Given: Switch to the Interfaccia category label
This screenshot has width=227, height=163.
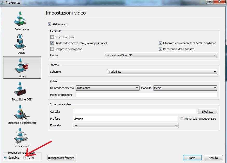Looking at the screenshot, I should click(22, 29).
